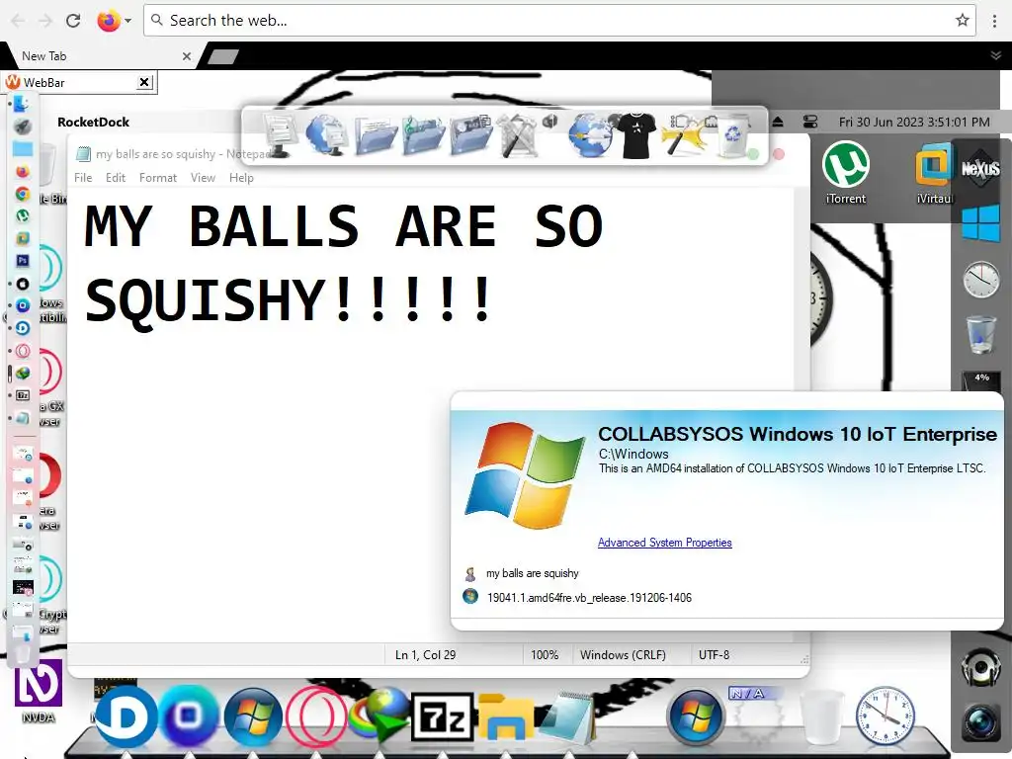The width and height of the screenshot is (1012, 759).
Task: Click into the Search the web field
Action: (x=559, y=21)
